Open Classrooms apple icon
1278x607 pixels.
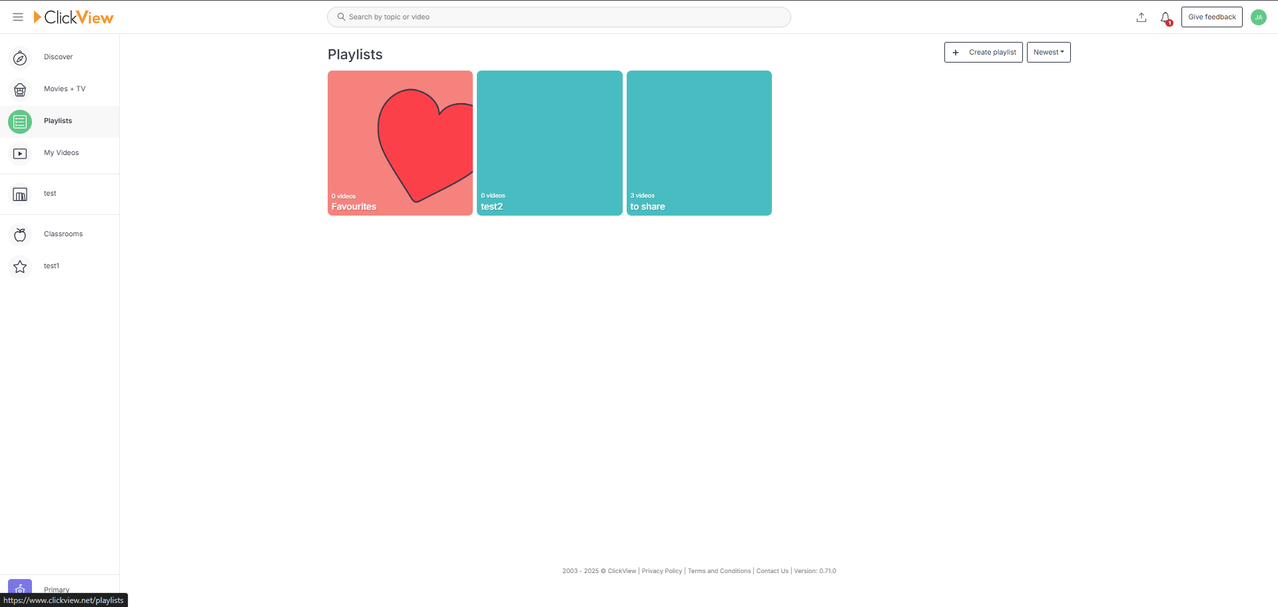(x=20, y=235)
